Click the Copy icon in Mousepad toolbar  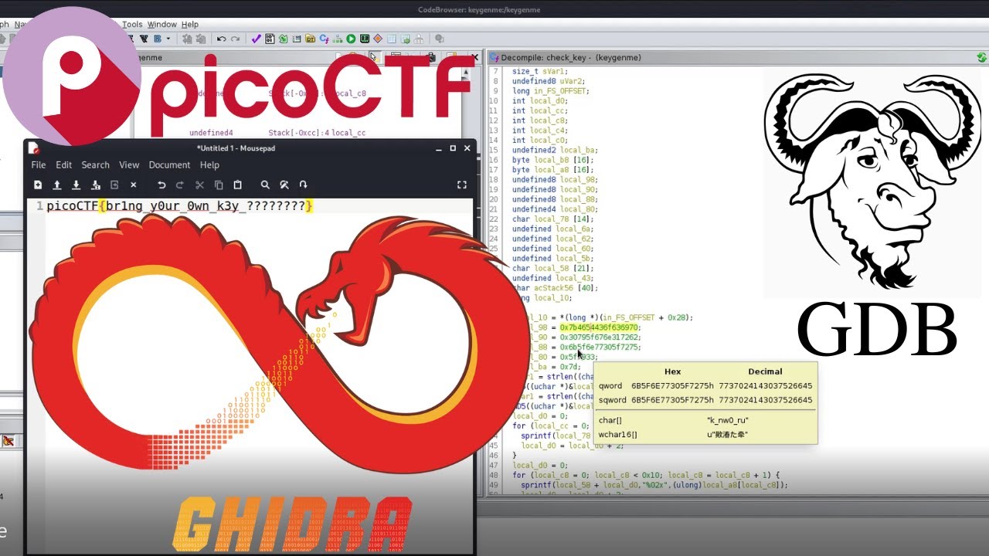(219, 185)
